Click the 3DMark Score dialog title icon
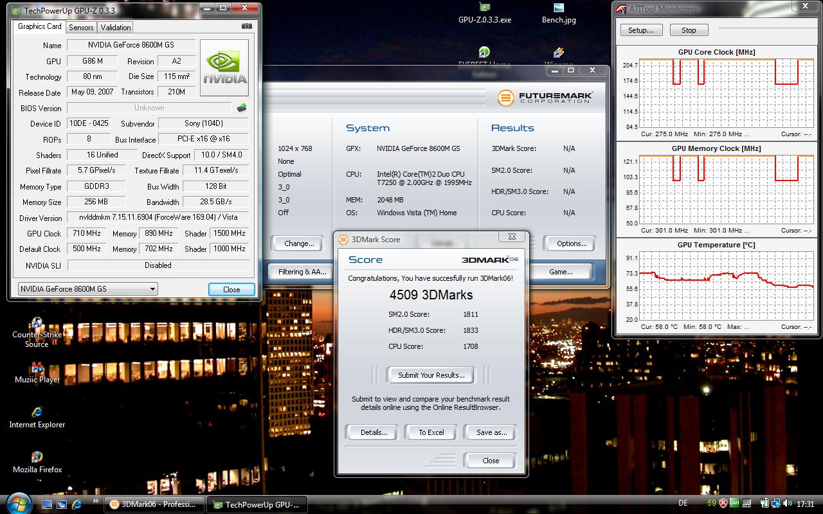The image size is (823, 514). click(x=343, y=239)
